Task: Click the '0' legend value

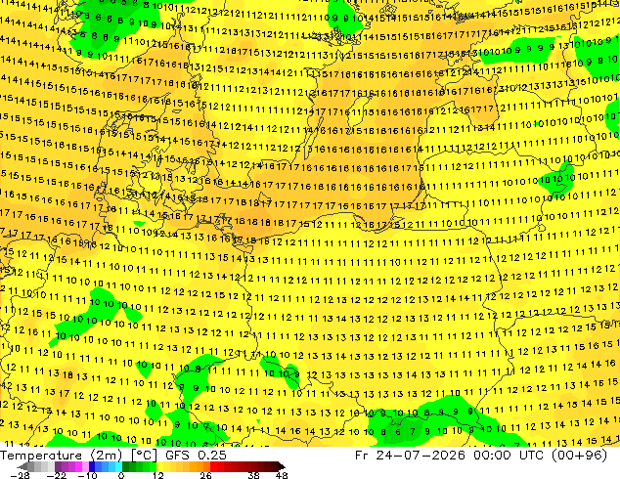Action: (121, 475)
